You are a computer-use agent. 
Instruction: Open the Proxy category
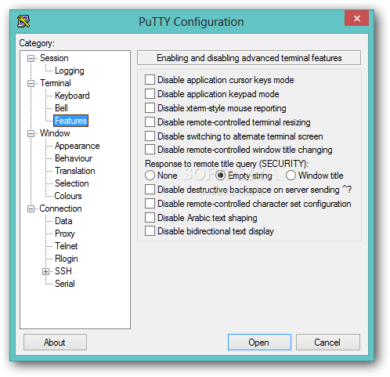coord(65,234)
